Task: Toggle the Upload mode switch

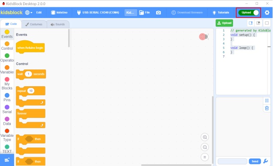Action: click(x=249, y=12)
